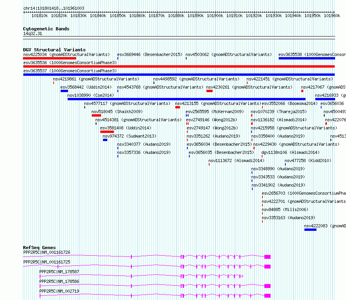
Task: Click the red nsv4230261 variant bar
Action: coord(210,91)
